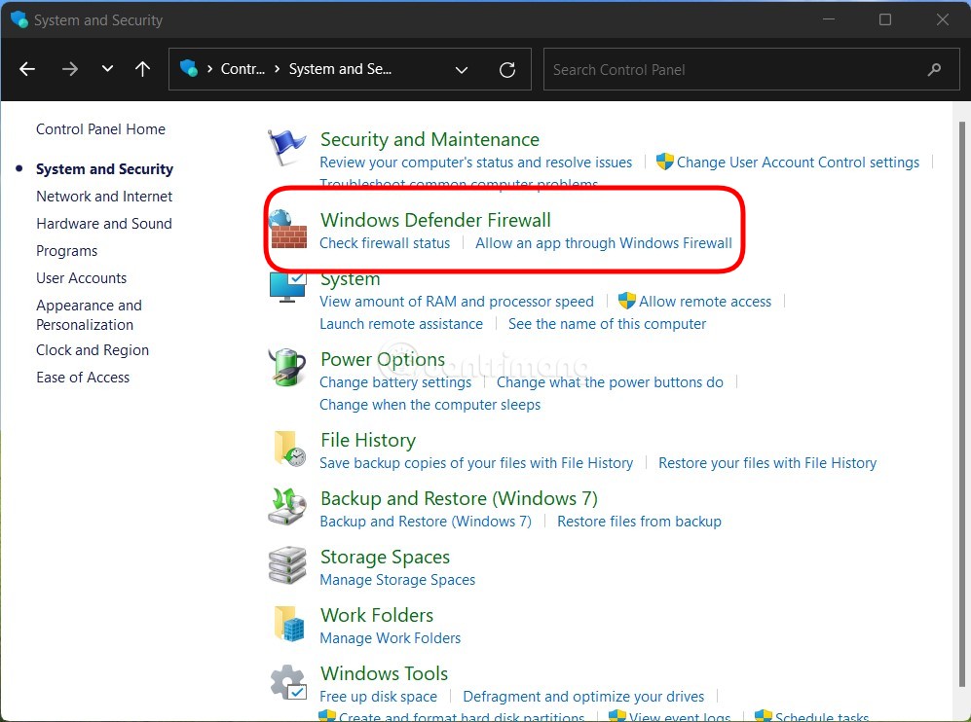Open Windows Tools via the gear icon
This screenshot has height=722, width=971.
[286, 682]
